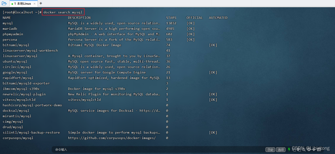Click the [root@localhost ~]# prompt text
Viewport: 335px width, 154px height.
tap(22, 12)
